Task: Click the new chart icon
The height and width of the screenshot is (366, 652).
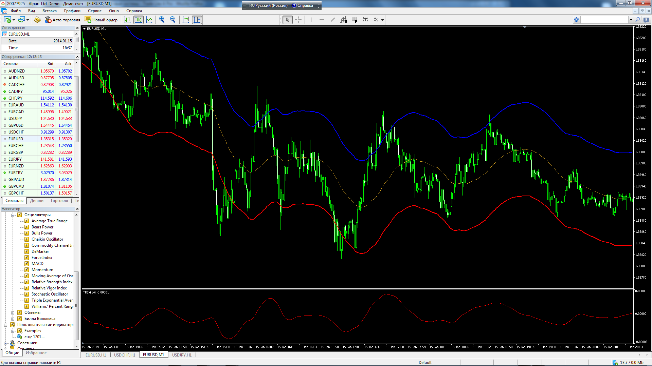Action: 7,20
